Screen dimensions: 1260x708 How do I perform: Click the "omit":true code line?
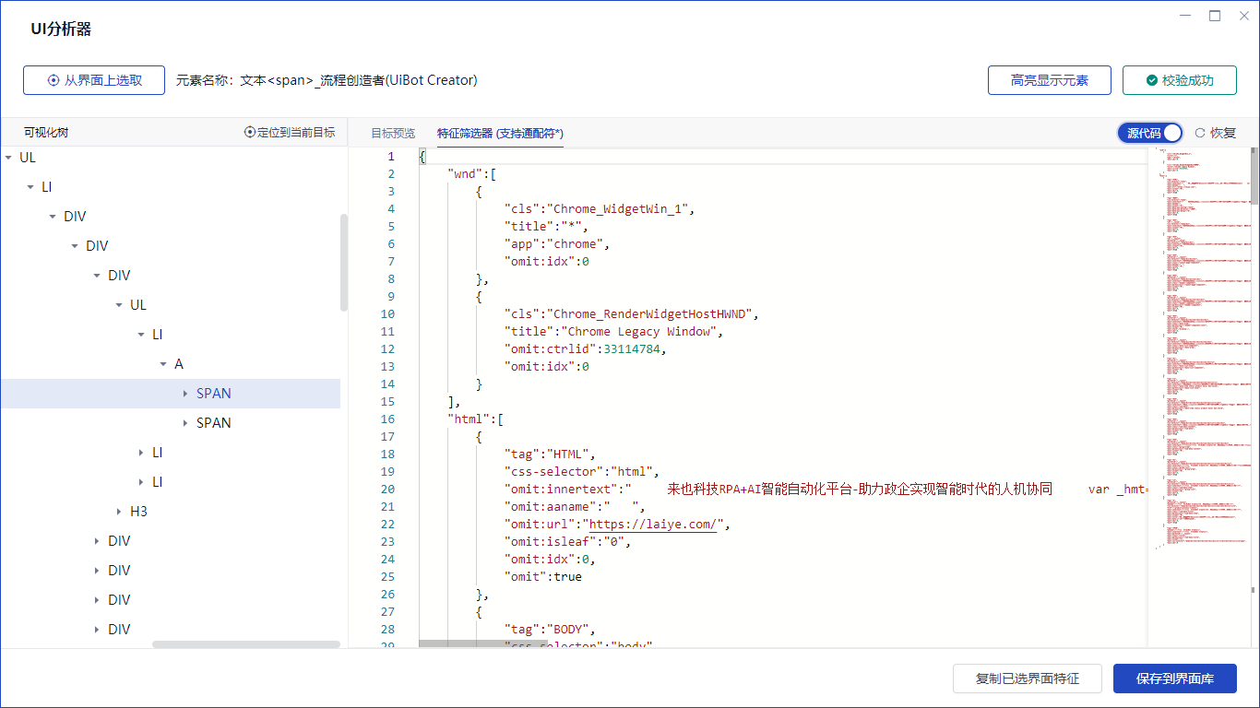(543, 577)
